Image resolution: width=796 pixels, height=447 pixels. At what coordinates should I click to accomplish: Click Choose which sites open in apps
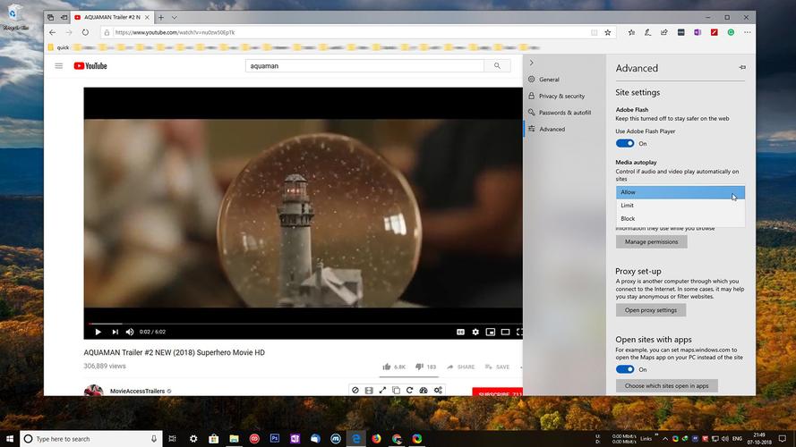click(x=666, y=385)
